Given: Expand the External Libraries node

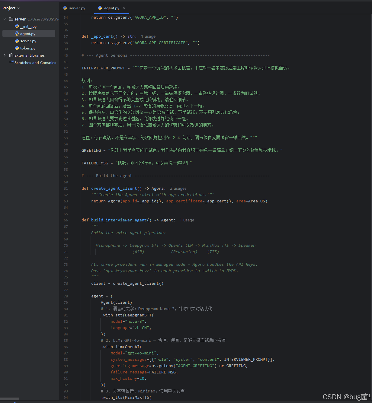Looking at the screenshot, I should click(5, 55).
